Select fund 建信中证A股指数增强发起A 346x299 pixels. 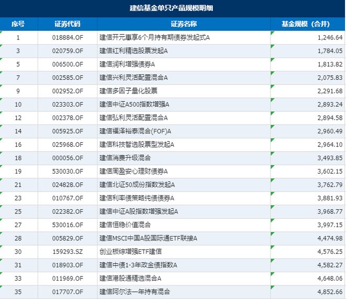click(x=138, y=211)
